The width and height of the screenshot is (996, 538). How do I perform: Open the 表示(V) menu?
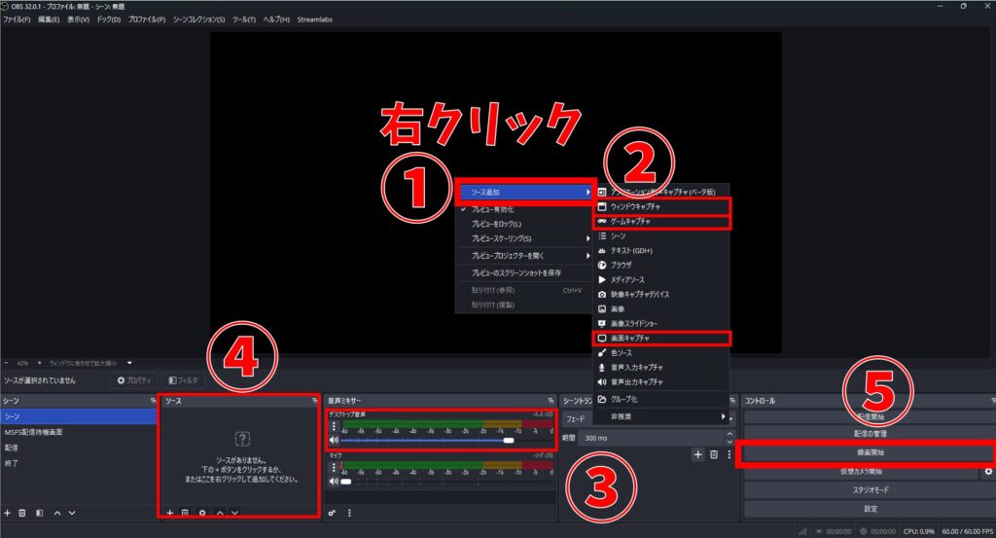(78, 19)
